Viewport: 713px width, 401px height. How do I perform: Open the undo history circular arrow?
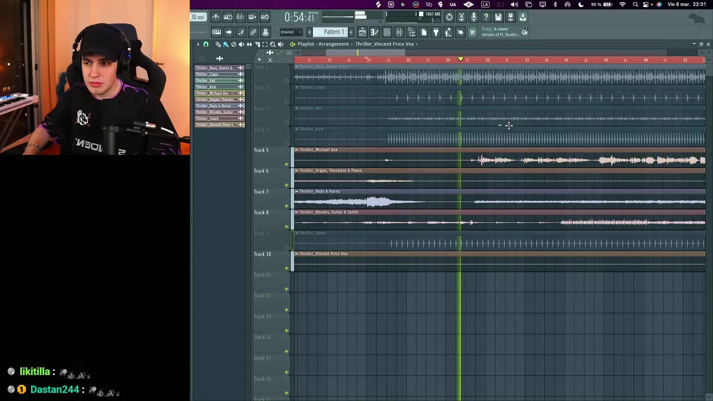tap(449, 17)
